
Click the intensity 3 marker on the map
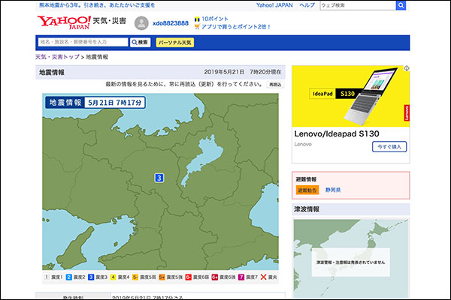(x=159, y=178)
